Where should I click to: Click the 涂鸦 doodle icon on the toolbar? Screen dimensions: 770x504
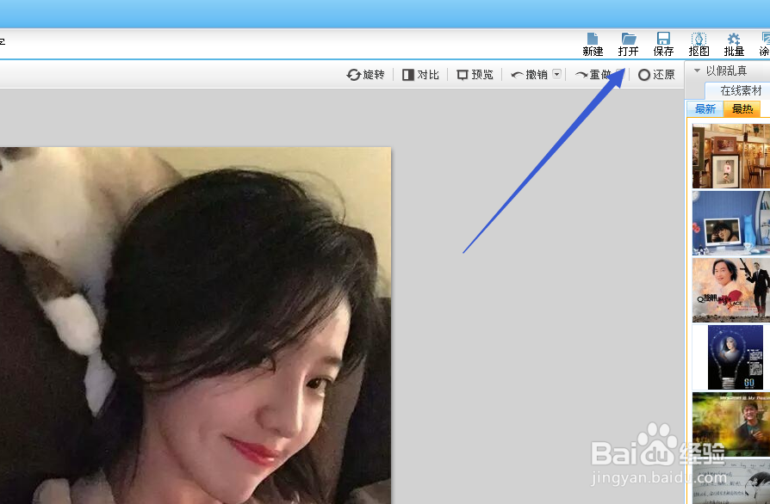click(x=764, y=43)
